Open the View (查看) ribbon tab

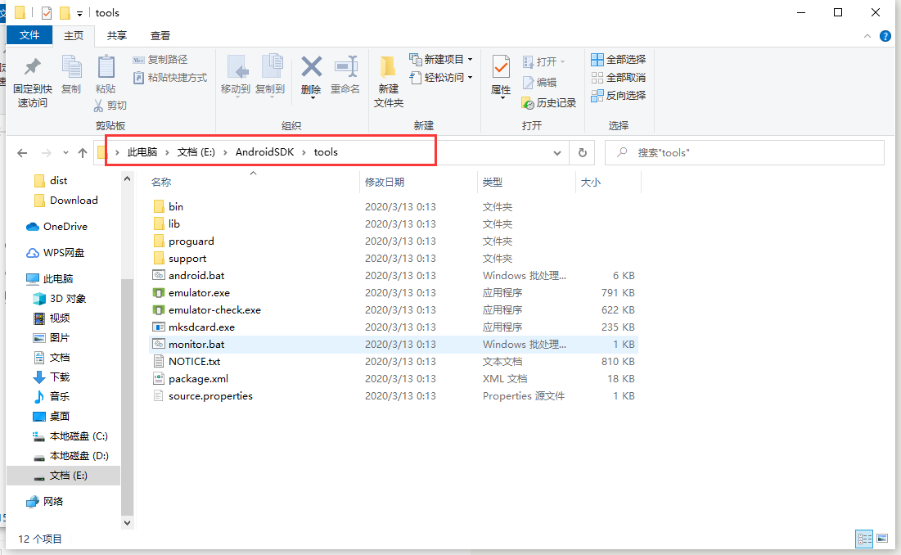(160, 36)
